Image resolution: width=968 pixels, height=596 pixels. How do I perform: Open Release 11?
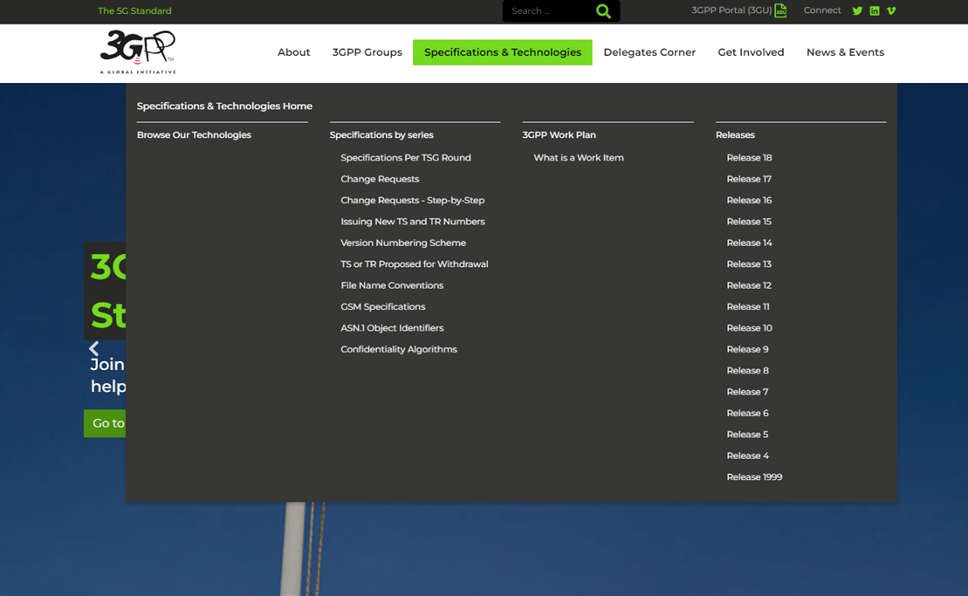pos(748,306)
